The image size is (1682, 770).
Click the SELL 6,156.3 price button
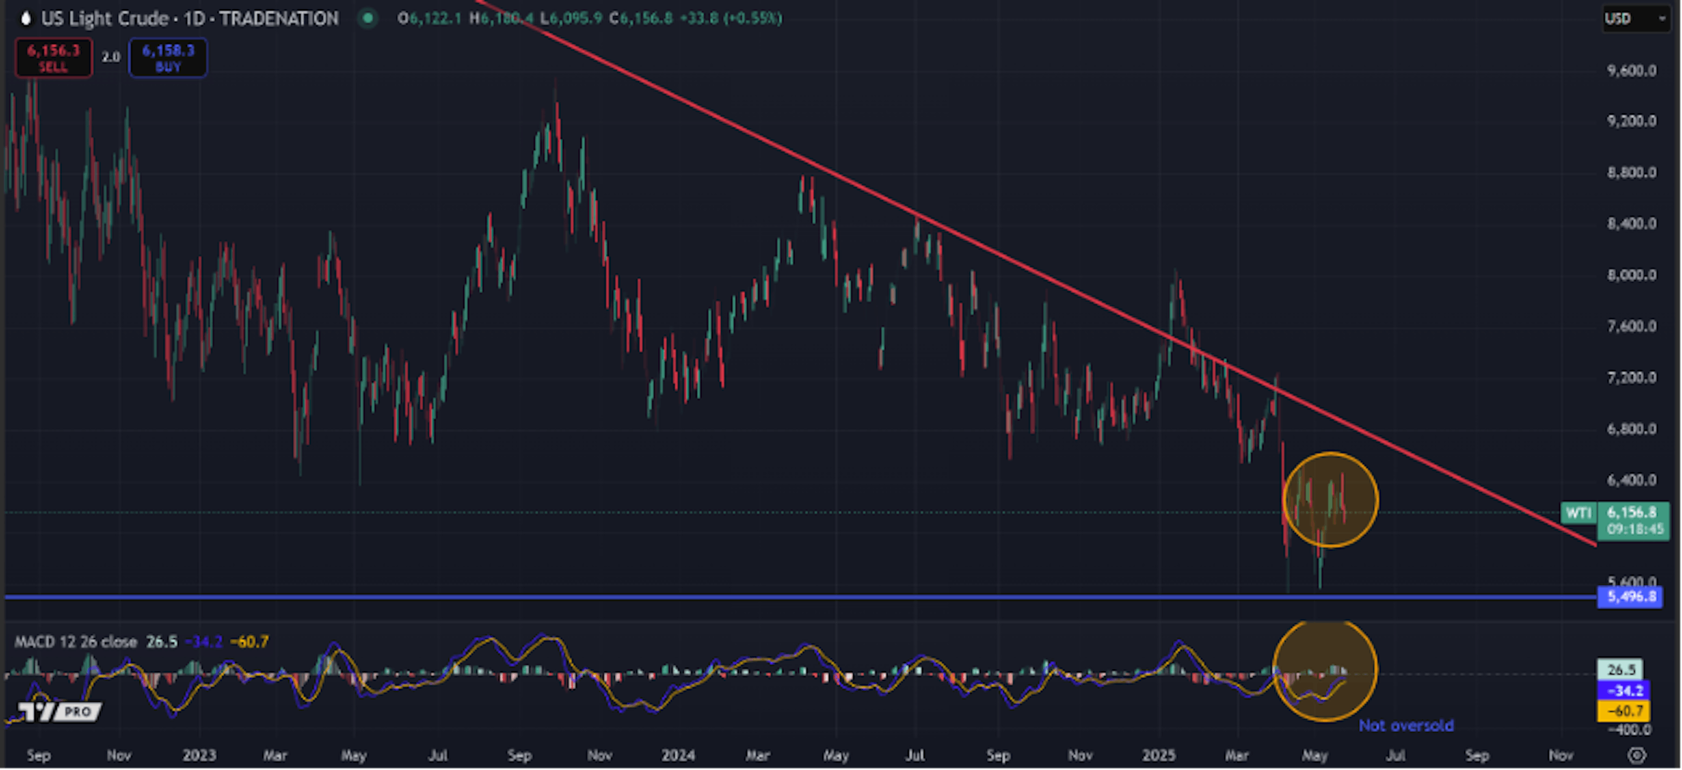point(53,57)
